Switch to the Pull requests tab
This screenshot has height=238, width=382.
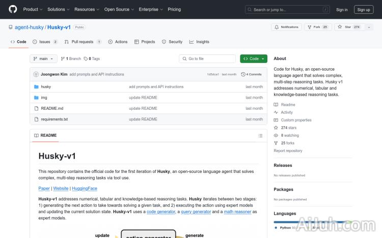point(83,42)
